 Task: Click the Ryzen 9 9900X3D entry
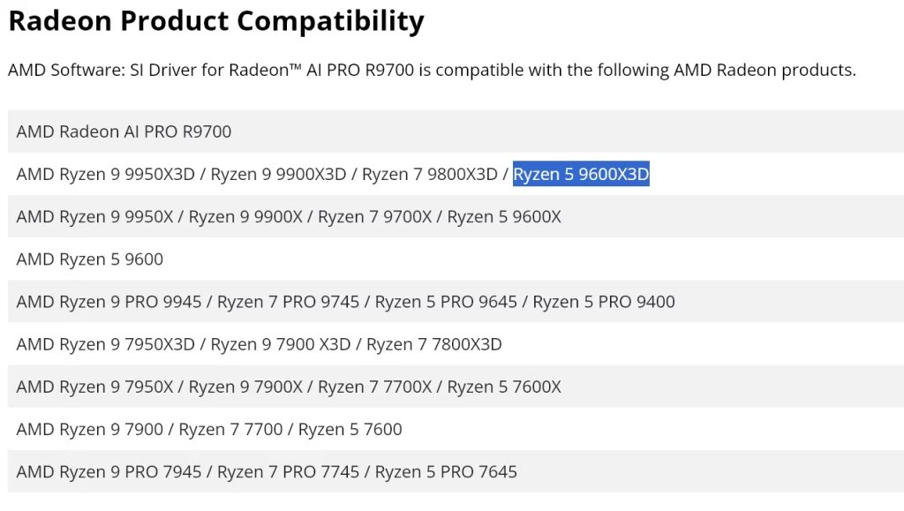pos(278,175)
